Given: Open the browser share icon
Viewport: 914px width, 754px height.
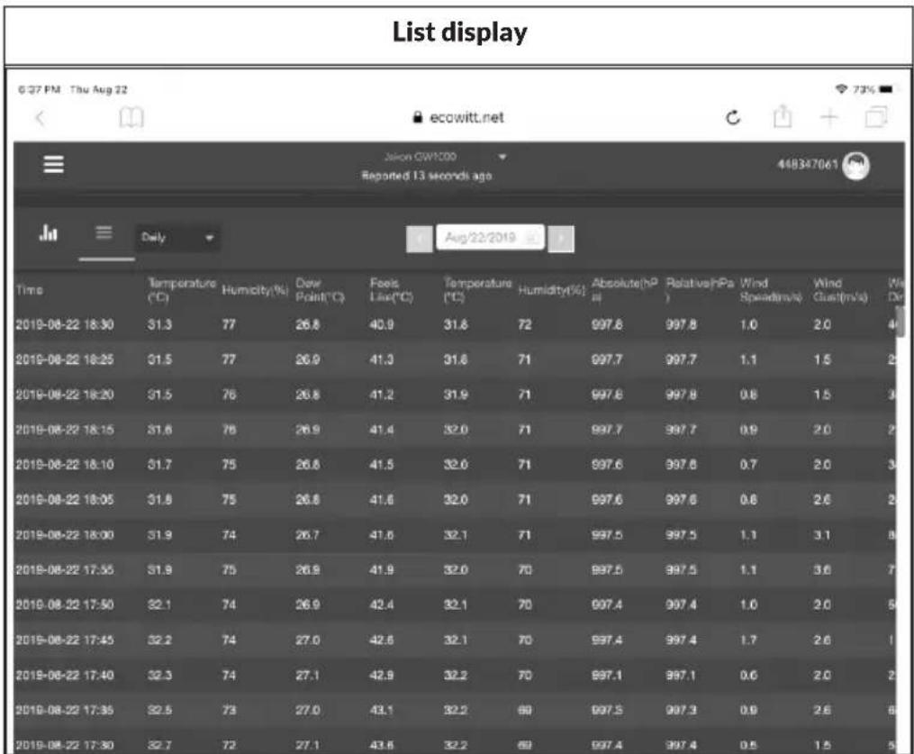Looking at the screenshot, I should 783,116.
